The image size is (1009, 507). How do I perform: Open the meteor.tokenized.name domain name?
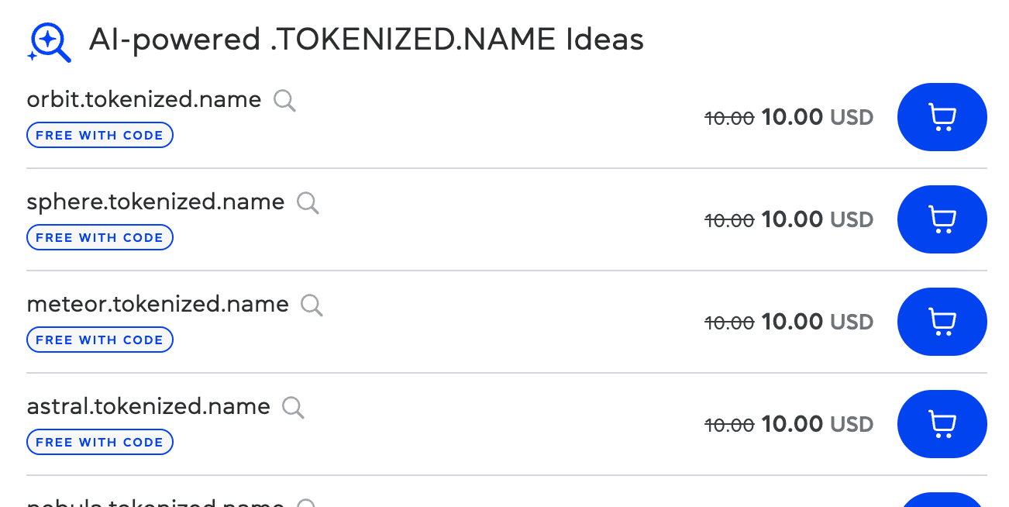pos(158,305)
